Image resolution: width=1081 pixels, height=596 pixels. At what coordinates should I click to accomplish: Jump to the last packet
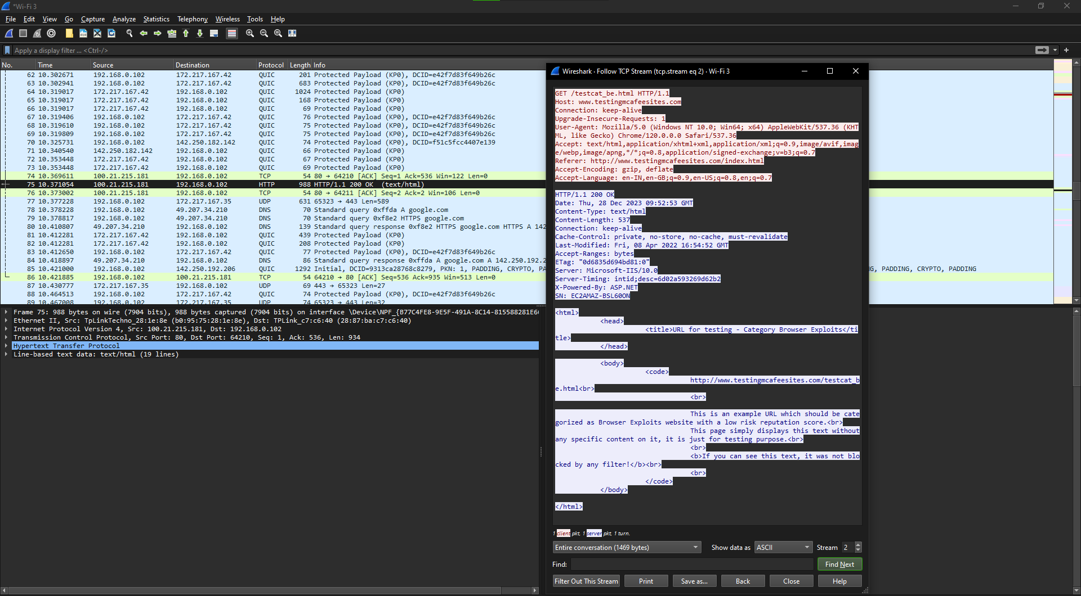200,33
